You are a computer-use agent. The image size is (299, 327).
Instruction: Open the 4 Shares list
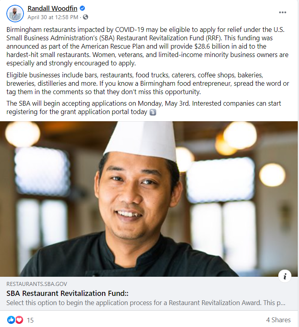point(278,320)
